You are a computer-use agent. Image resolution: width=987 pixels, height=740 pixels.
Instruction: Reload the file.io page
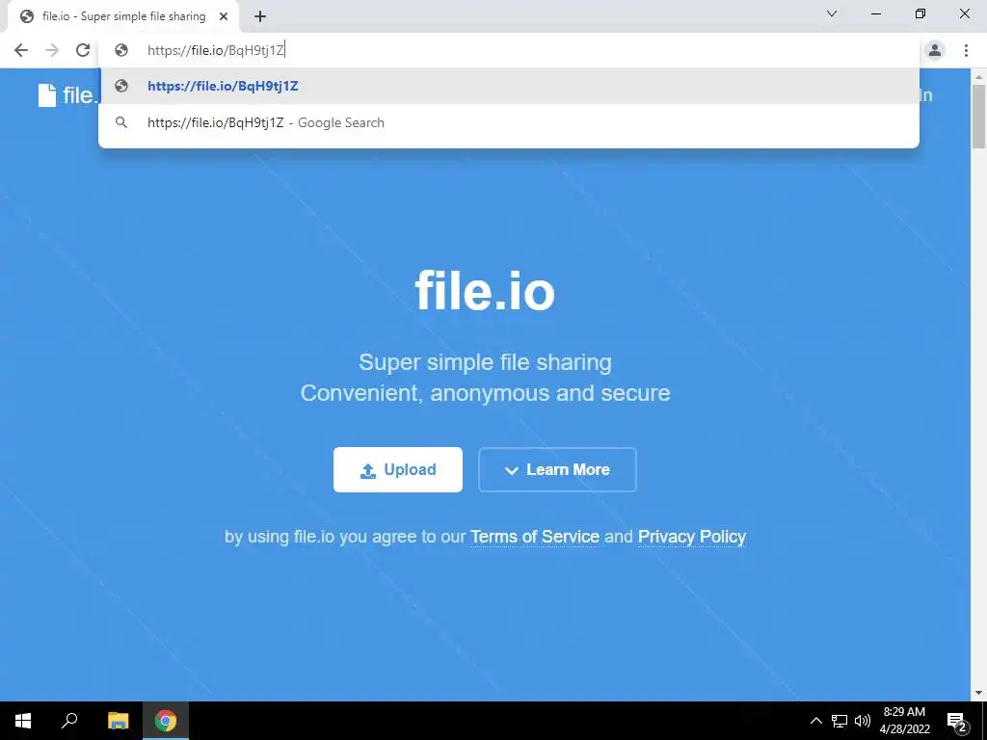click(x=83, y=50)
